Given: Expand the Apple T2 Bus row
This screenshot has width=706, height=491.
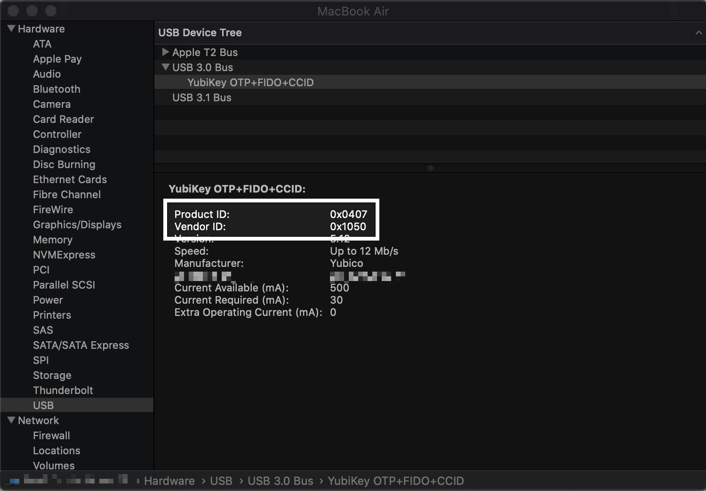Looking at the screenshot, I should [x=165, y=52].
